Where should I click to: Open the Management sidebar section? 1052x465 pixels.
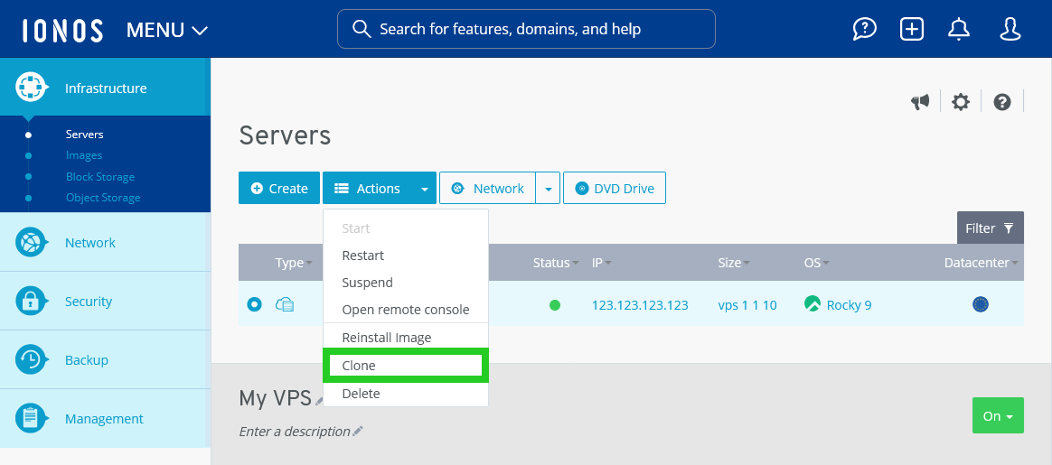click(x=106, y=419)
